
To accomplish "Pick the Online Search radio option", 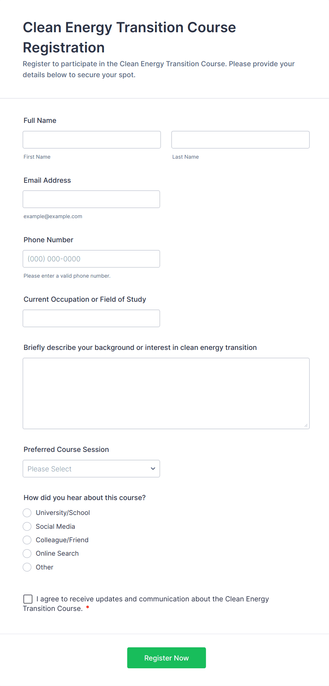I will tap(27, 554).
